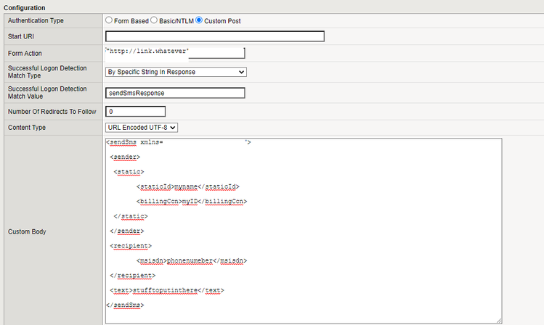Select the Custom Post radio button
The height and width of the screenshot is (325, 544).
click(199, 21)
